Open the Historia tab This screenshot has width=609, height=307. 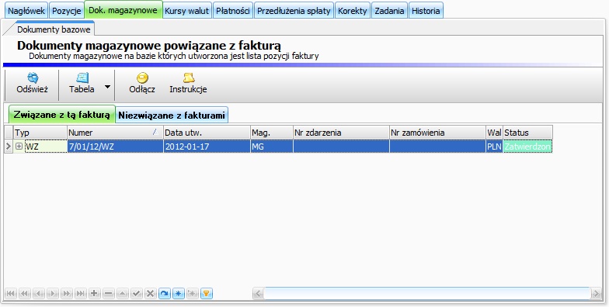click(x=426, y=11)
